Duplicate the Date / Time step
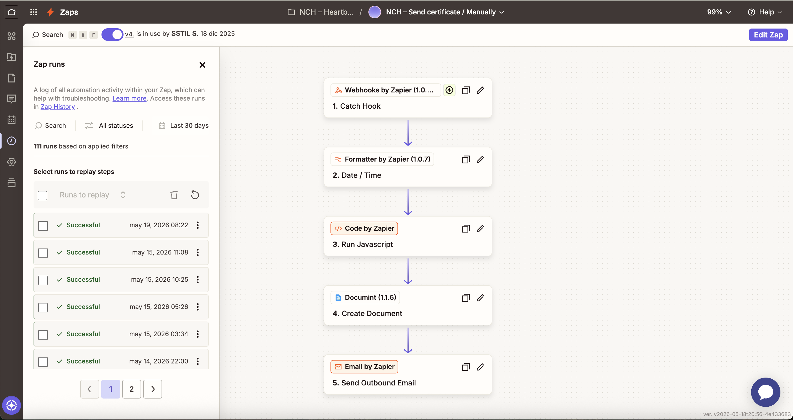Image resolution: width=793 pixels, height=420 pixels. [465, 159]
